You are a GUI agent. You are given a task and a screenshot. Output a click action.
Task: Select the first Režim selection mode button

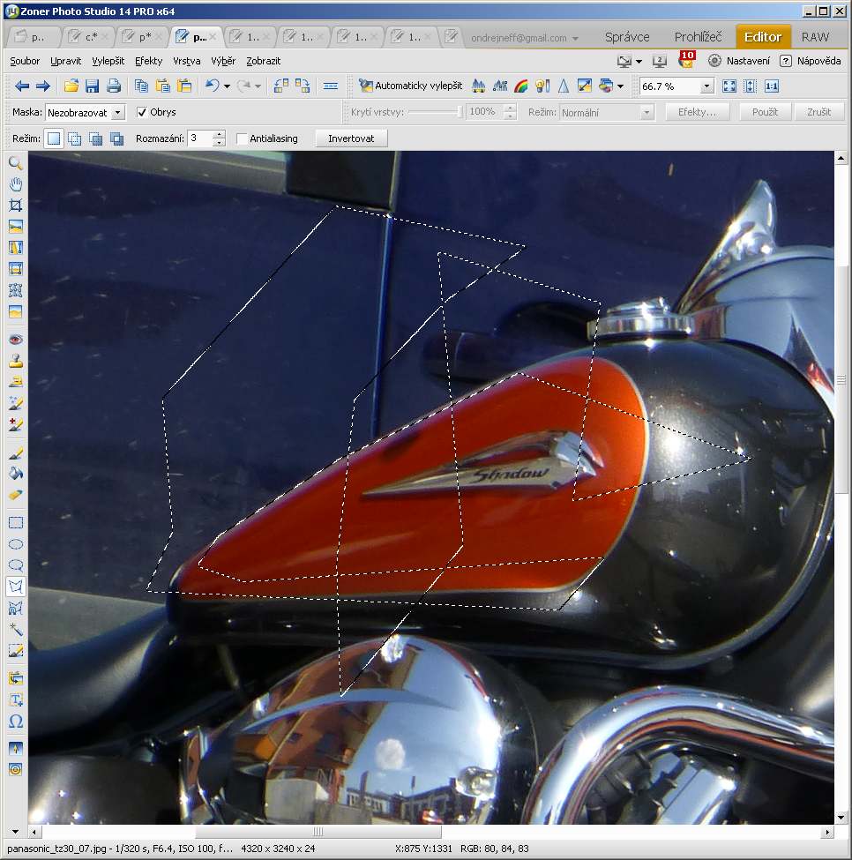coord(54,138)
